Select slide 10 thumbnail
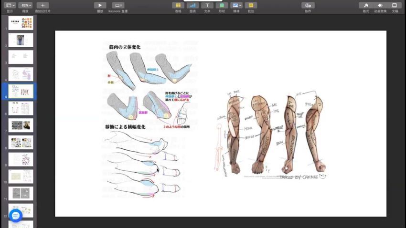The width and height of the screenshot is (406, 228). click(21, 176)
